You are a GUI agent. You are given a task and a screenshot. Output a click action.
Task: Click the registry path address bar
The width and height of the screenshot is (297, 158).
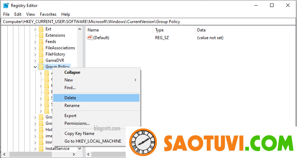click(148, 22)
